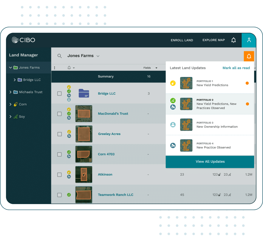Open ENROLL LAND from top navigation
This screenshot has height=241, width=263.
pyautogui.click(x=182, y=40)
